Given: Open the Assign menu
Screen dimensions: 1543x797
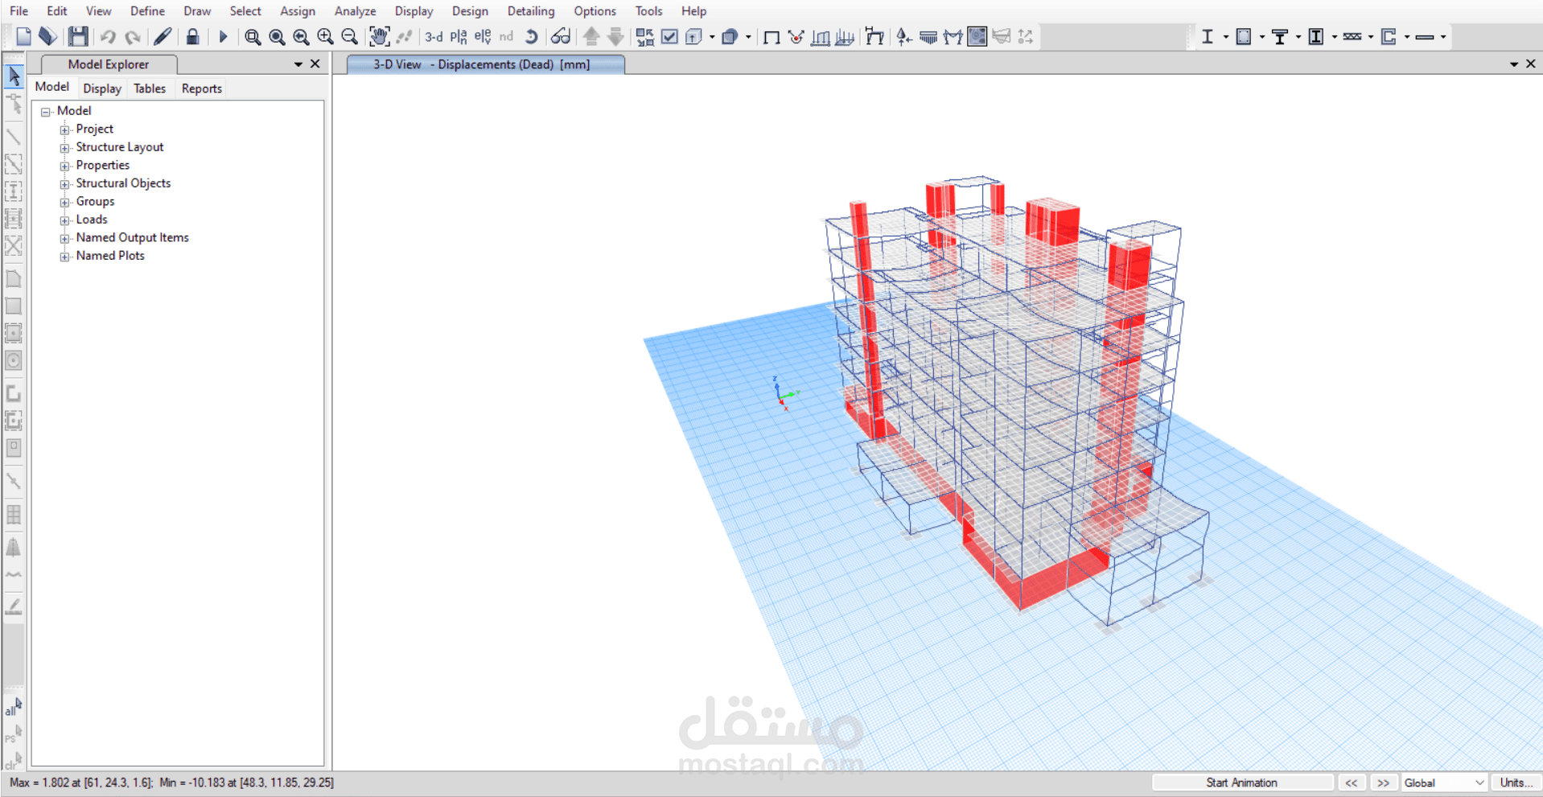Looking at the screenshot, I should (298, 11).
